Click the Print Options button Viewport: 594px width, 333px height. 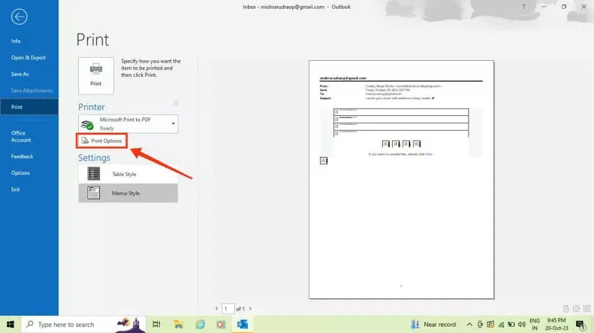tap(101, 141)
